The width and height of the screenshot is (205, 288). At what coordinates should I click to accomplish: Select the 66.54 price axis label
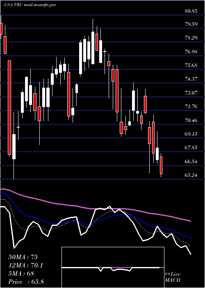[x=191, y=162]
